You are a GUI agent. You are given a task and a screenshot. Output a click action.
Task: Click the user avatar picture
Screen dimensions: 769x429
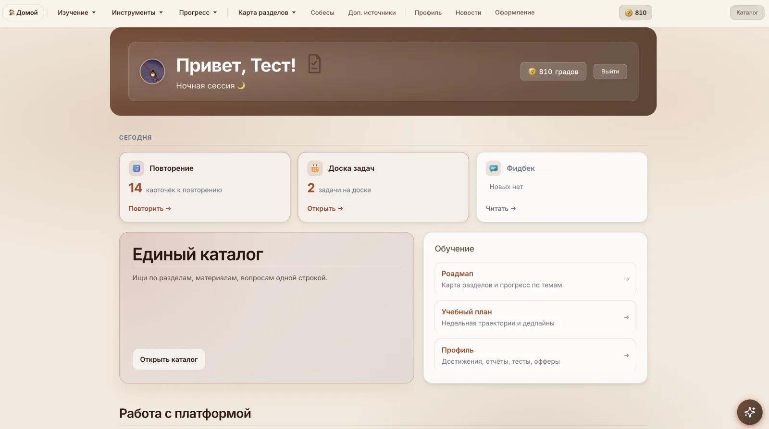pos(152,71)
